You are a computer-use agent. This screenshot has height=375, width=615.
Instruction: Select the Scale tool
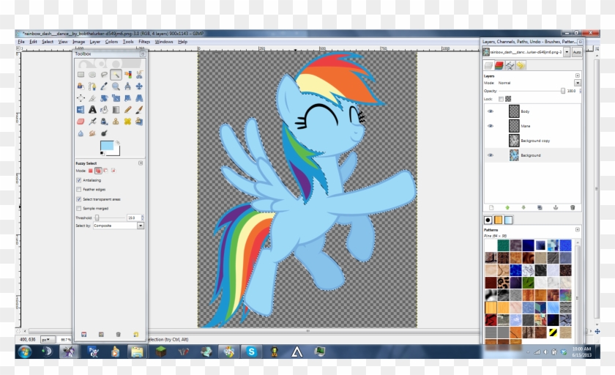pyautogui.click(x=116, y=98)
